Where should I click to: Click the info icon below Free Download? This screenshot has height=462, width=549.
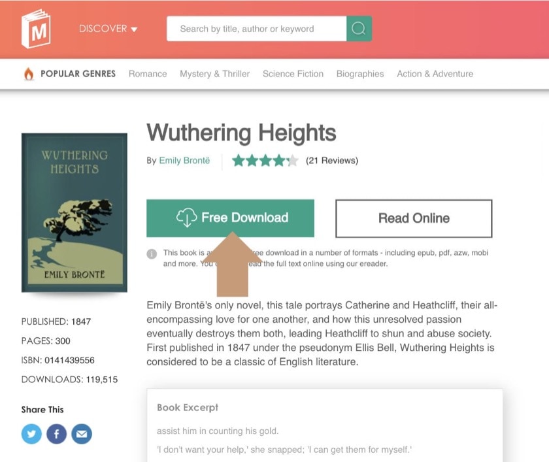pyautogui.click(x=153, y=252)
